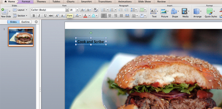Apply the red font color swatch

[85, 16]
